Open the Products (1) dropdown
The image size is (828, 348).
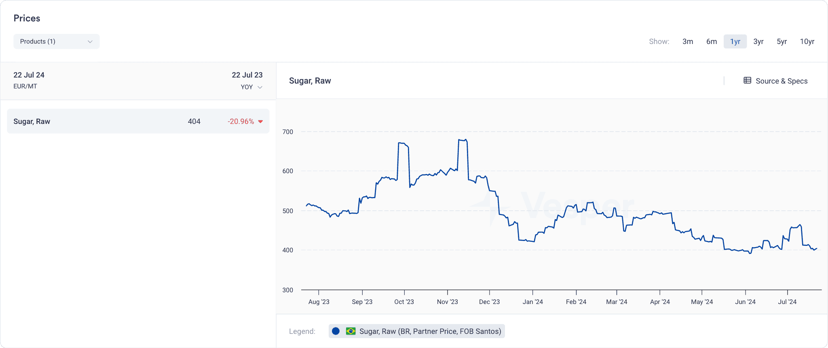[57, 42]
